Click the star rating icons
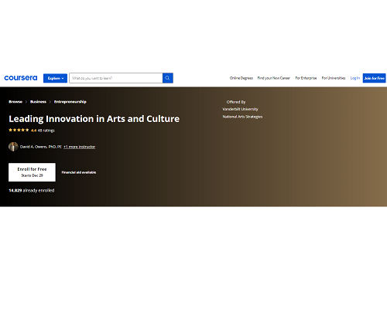 point(19,130)
